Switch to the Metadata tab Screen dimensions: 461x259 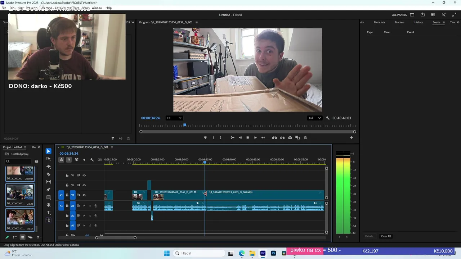tap(379, 22)
